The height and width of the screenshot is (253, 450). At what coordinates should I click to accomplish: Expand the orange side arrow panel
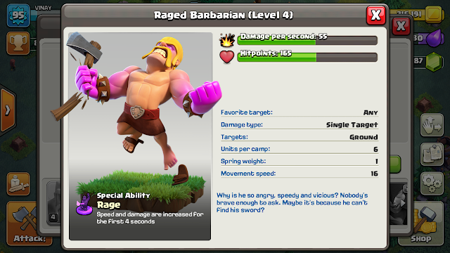tap(8, 110)
